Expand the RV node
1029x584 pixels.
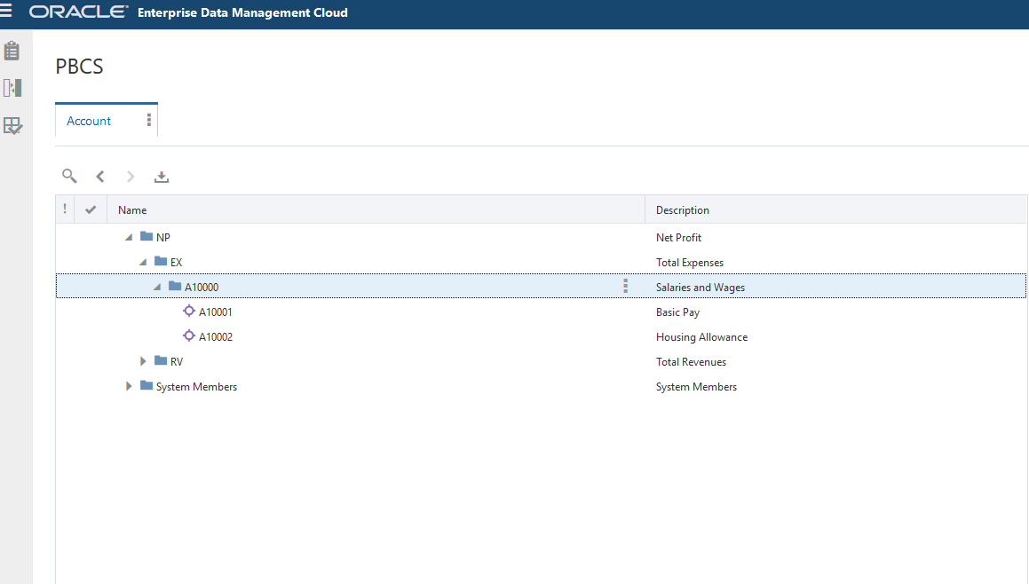tap(143, 361)
